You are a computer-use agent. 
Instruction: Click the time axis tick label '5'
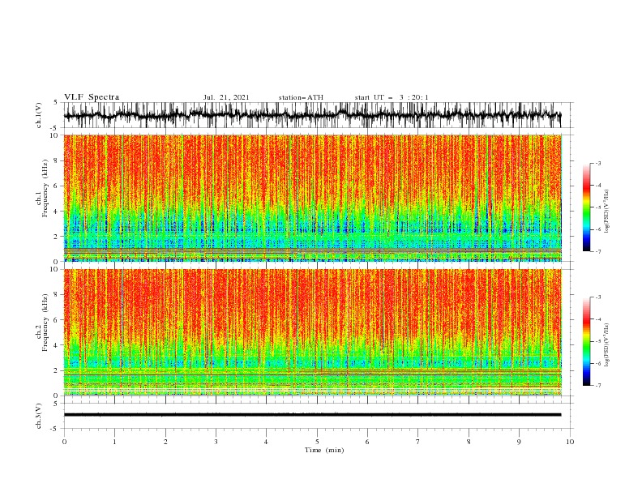coord(317,442)
